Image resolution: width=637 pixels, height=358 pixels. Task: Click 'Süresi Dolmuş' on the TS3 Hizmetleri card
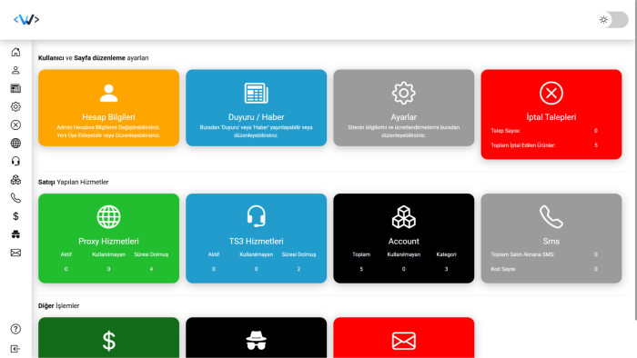[298, 254]
